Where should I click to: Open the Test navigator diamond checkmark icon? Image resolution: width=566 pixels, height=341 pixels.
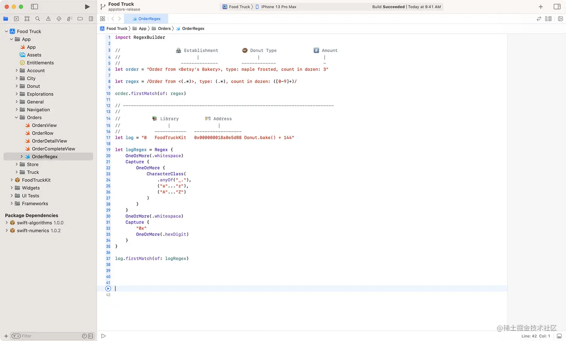click(x=58, y=18)
